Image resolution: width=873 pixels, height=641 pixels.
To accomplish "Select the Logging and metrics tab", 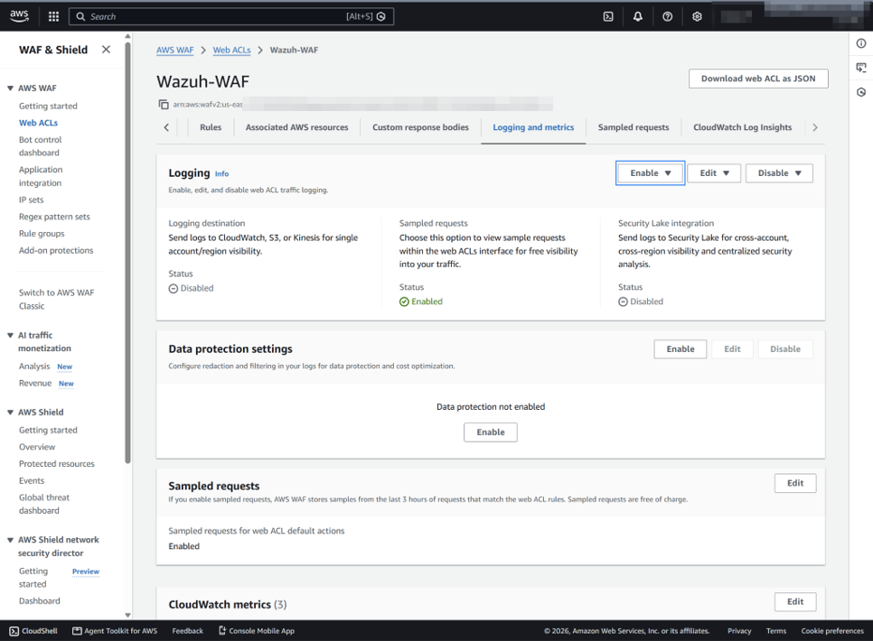I will pyautogui.click(x=533, y=127).
